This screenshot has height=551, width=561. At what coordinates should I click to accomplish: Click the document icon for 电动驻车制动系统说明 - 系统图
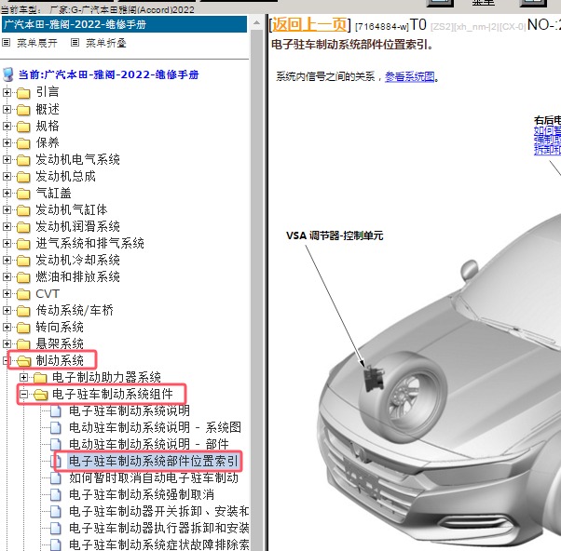pos(56,428)
